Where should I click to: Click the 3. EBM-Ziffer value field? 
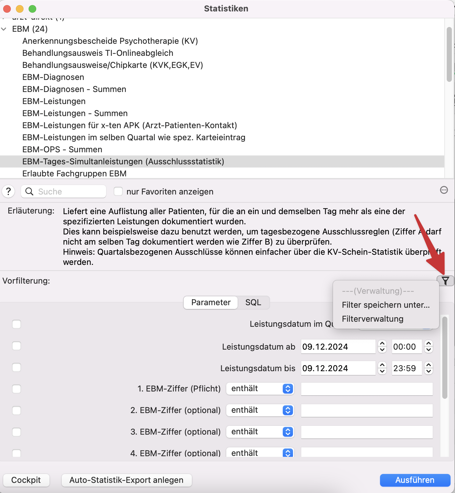[x=367, y=432]
